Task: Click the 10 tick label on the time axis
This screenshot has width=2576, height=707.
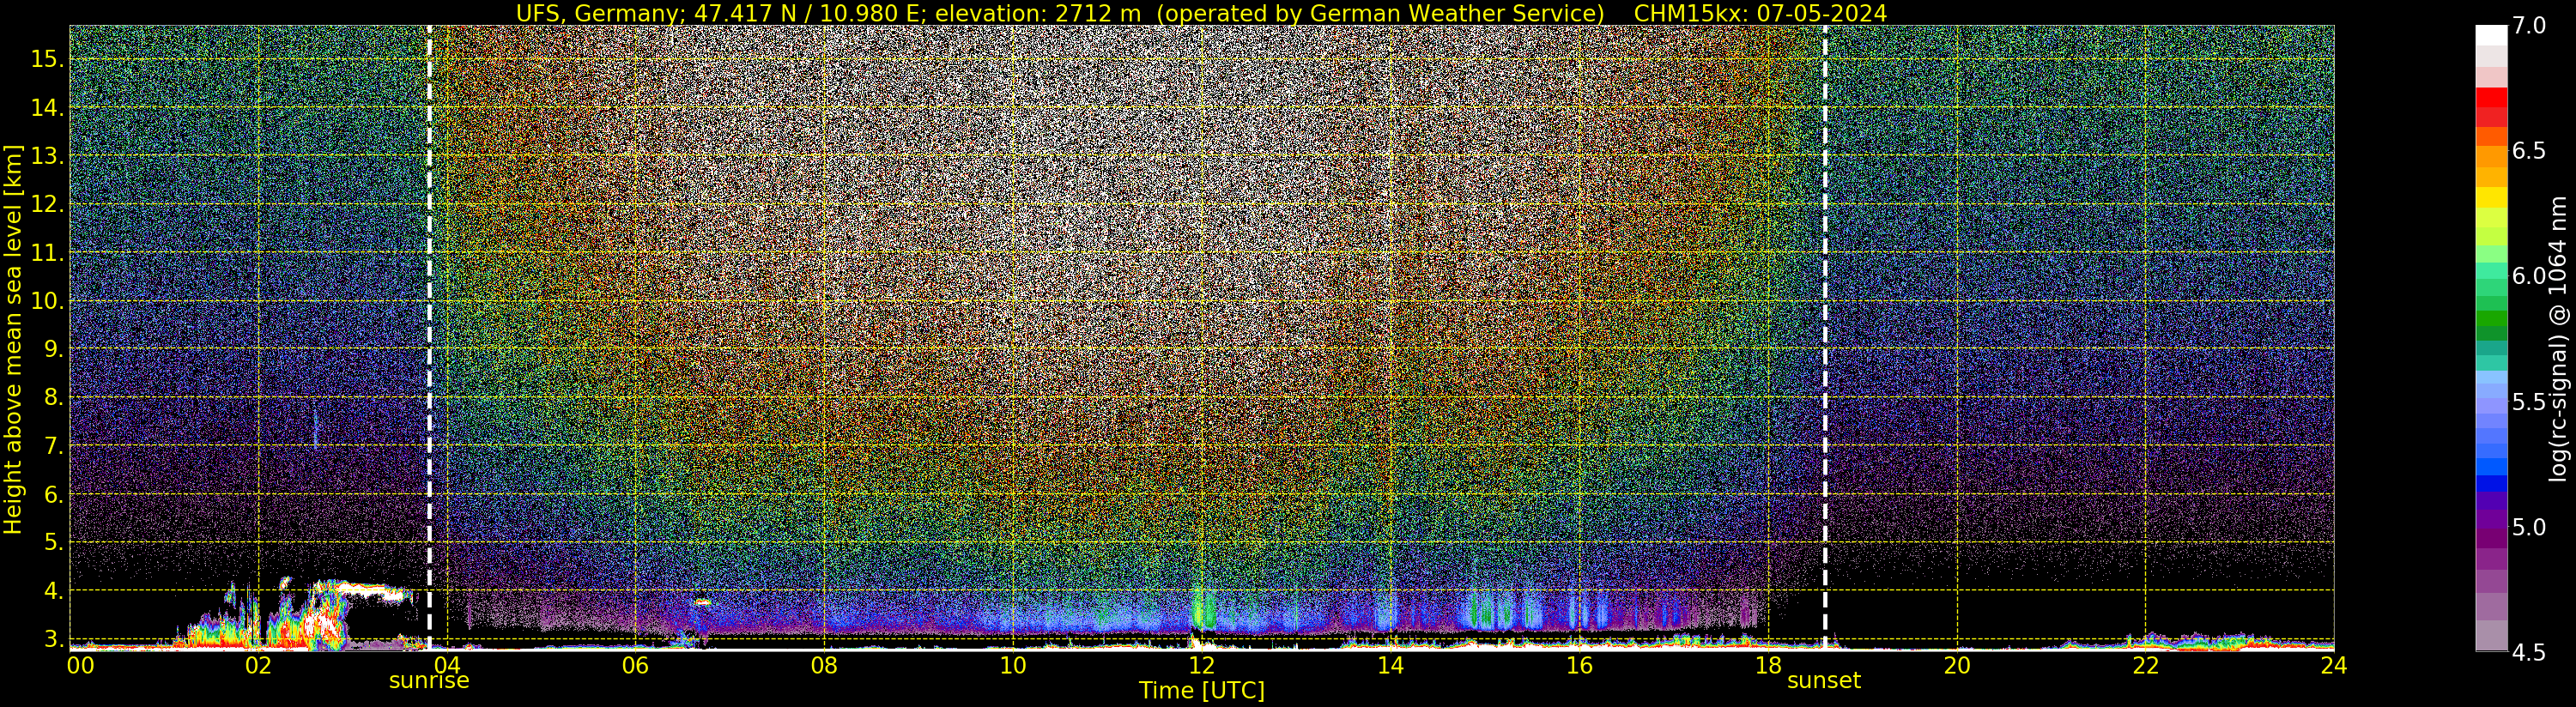Action: [1013, 665]
